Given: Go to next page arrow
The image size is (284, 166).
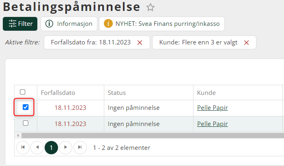Looking at the screenshot, I should click(x=65, y=147).
